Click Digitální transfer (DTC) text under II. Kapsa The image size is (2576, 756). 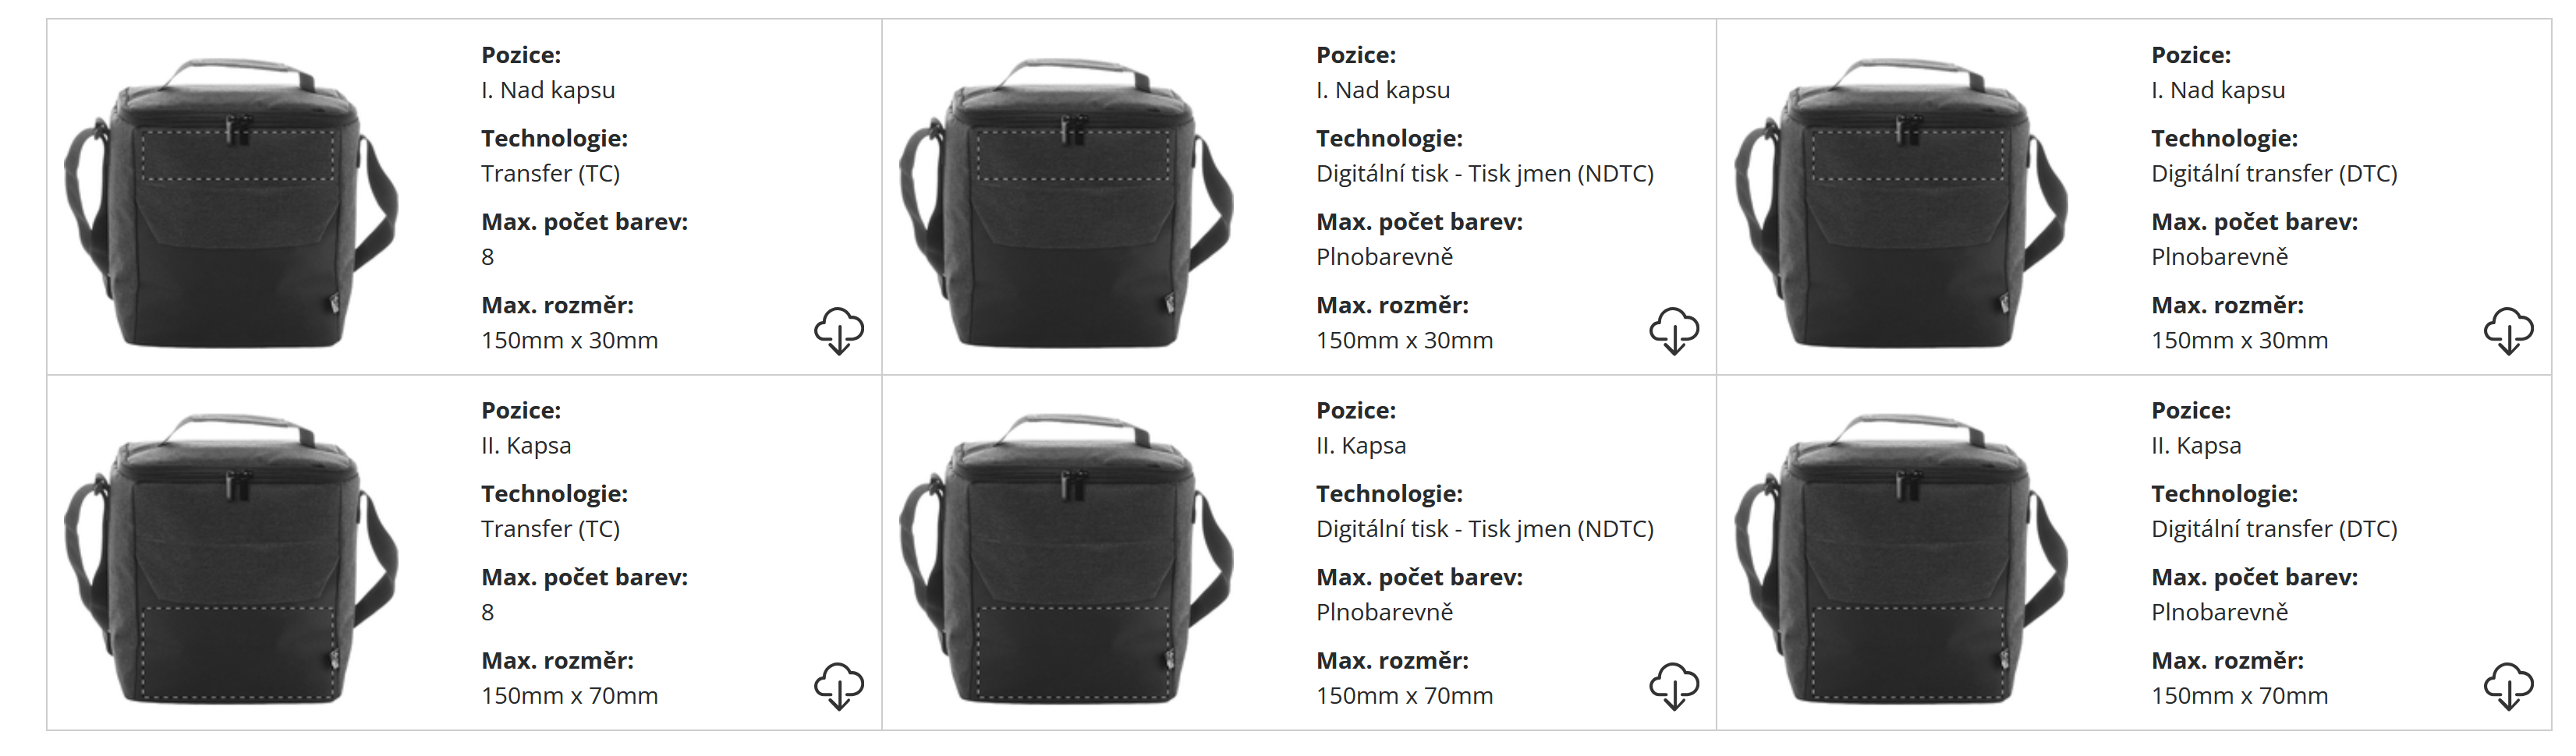click(x=2274, y=529)
